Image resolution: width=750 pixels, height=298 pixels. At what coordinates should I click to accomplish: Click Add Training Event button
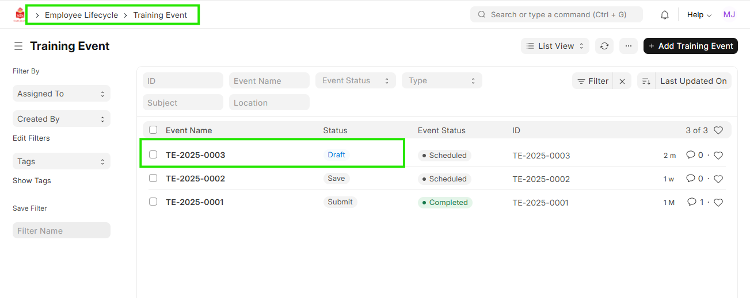click(x=690, y=46)
